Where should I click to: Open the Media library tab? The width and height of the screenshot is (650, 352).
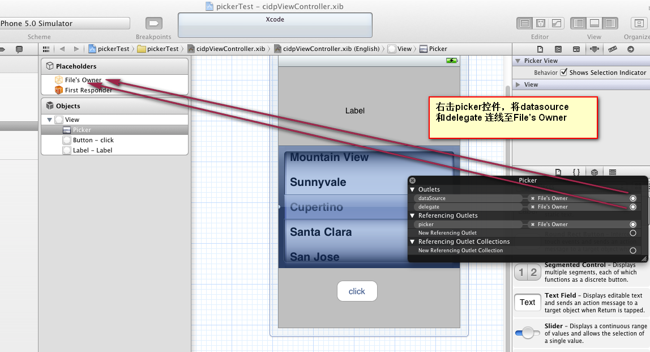click(x=613, y=172)
